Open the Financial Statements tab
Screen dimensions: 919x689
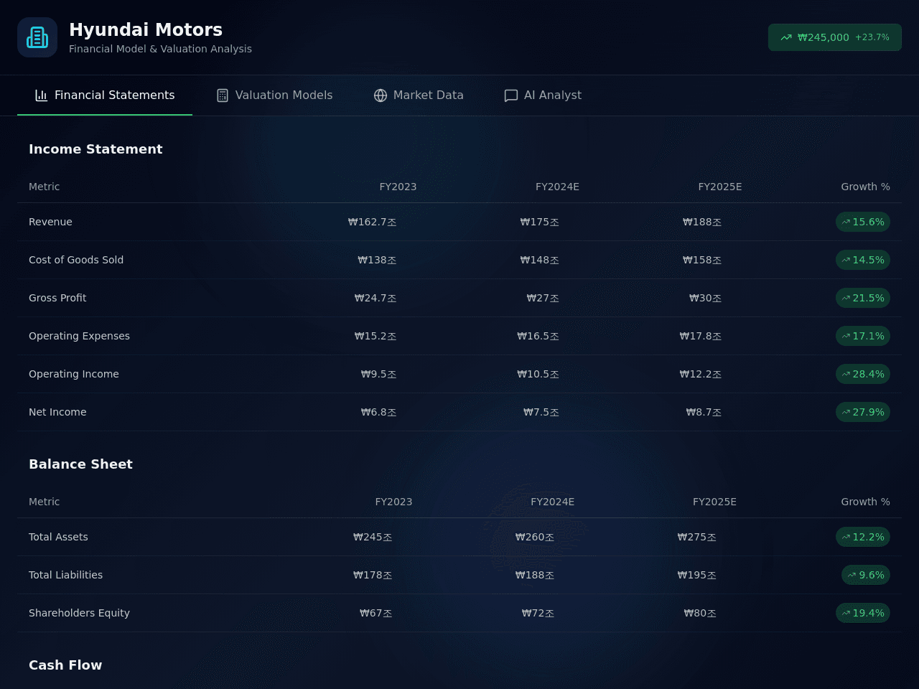(x=105, y=95)
